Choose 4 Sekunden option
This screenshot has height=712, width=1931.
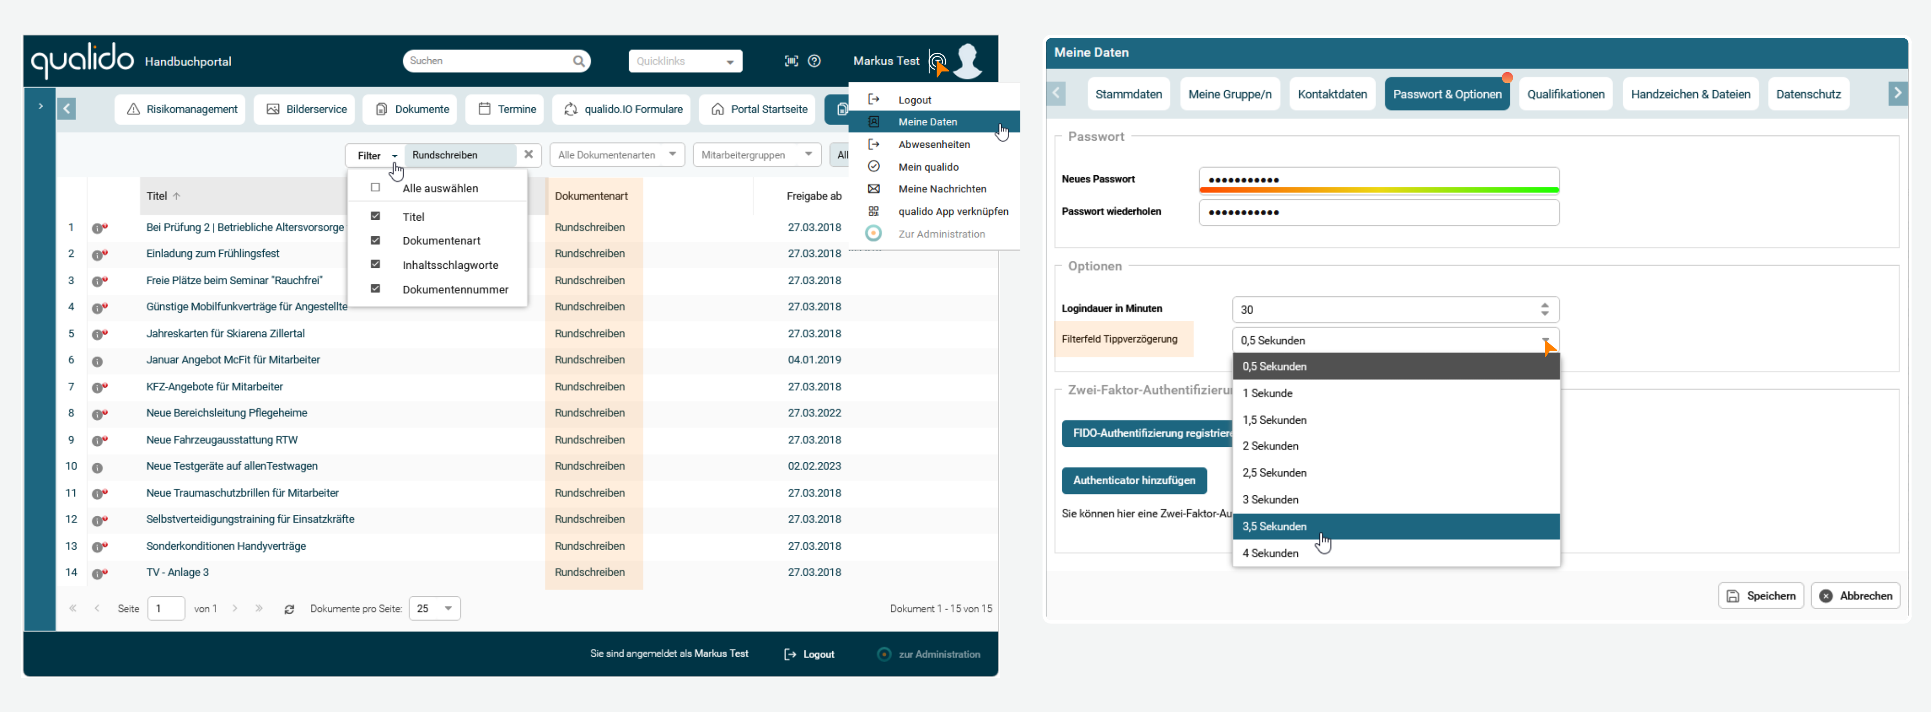coord(1396,553)
